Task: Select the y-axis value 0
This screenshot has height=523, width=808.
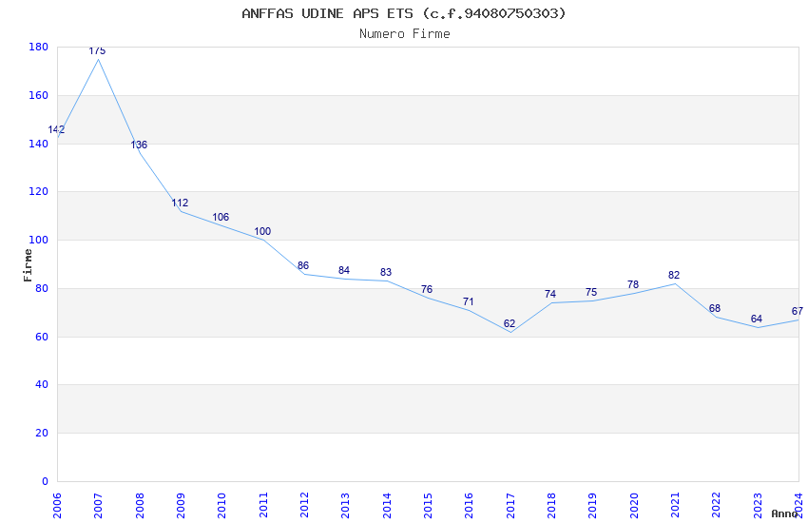Action: tap(46, 482)
